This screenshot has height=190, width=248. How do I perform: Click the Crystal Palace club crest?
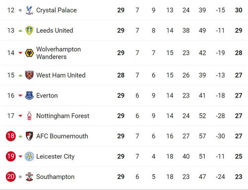pos(29,10)
